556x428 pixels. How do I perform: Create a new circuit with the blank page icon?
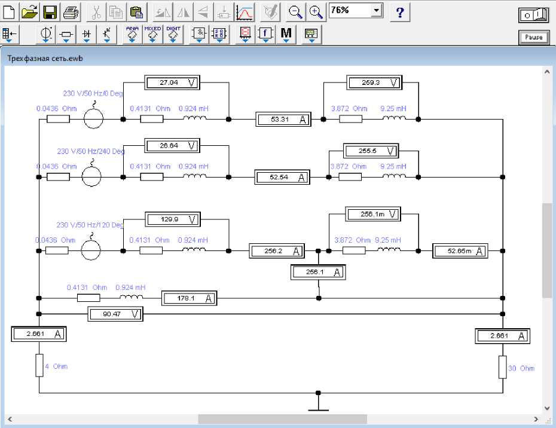10,11
